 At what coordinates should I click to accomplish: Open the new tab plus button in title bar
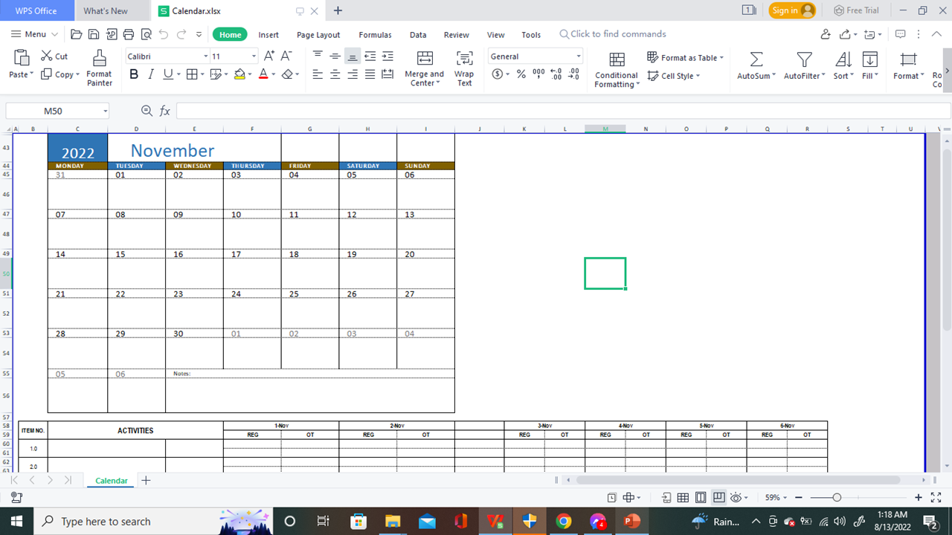point(338,11)
